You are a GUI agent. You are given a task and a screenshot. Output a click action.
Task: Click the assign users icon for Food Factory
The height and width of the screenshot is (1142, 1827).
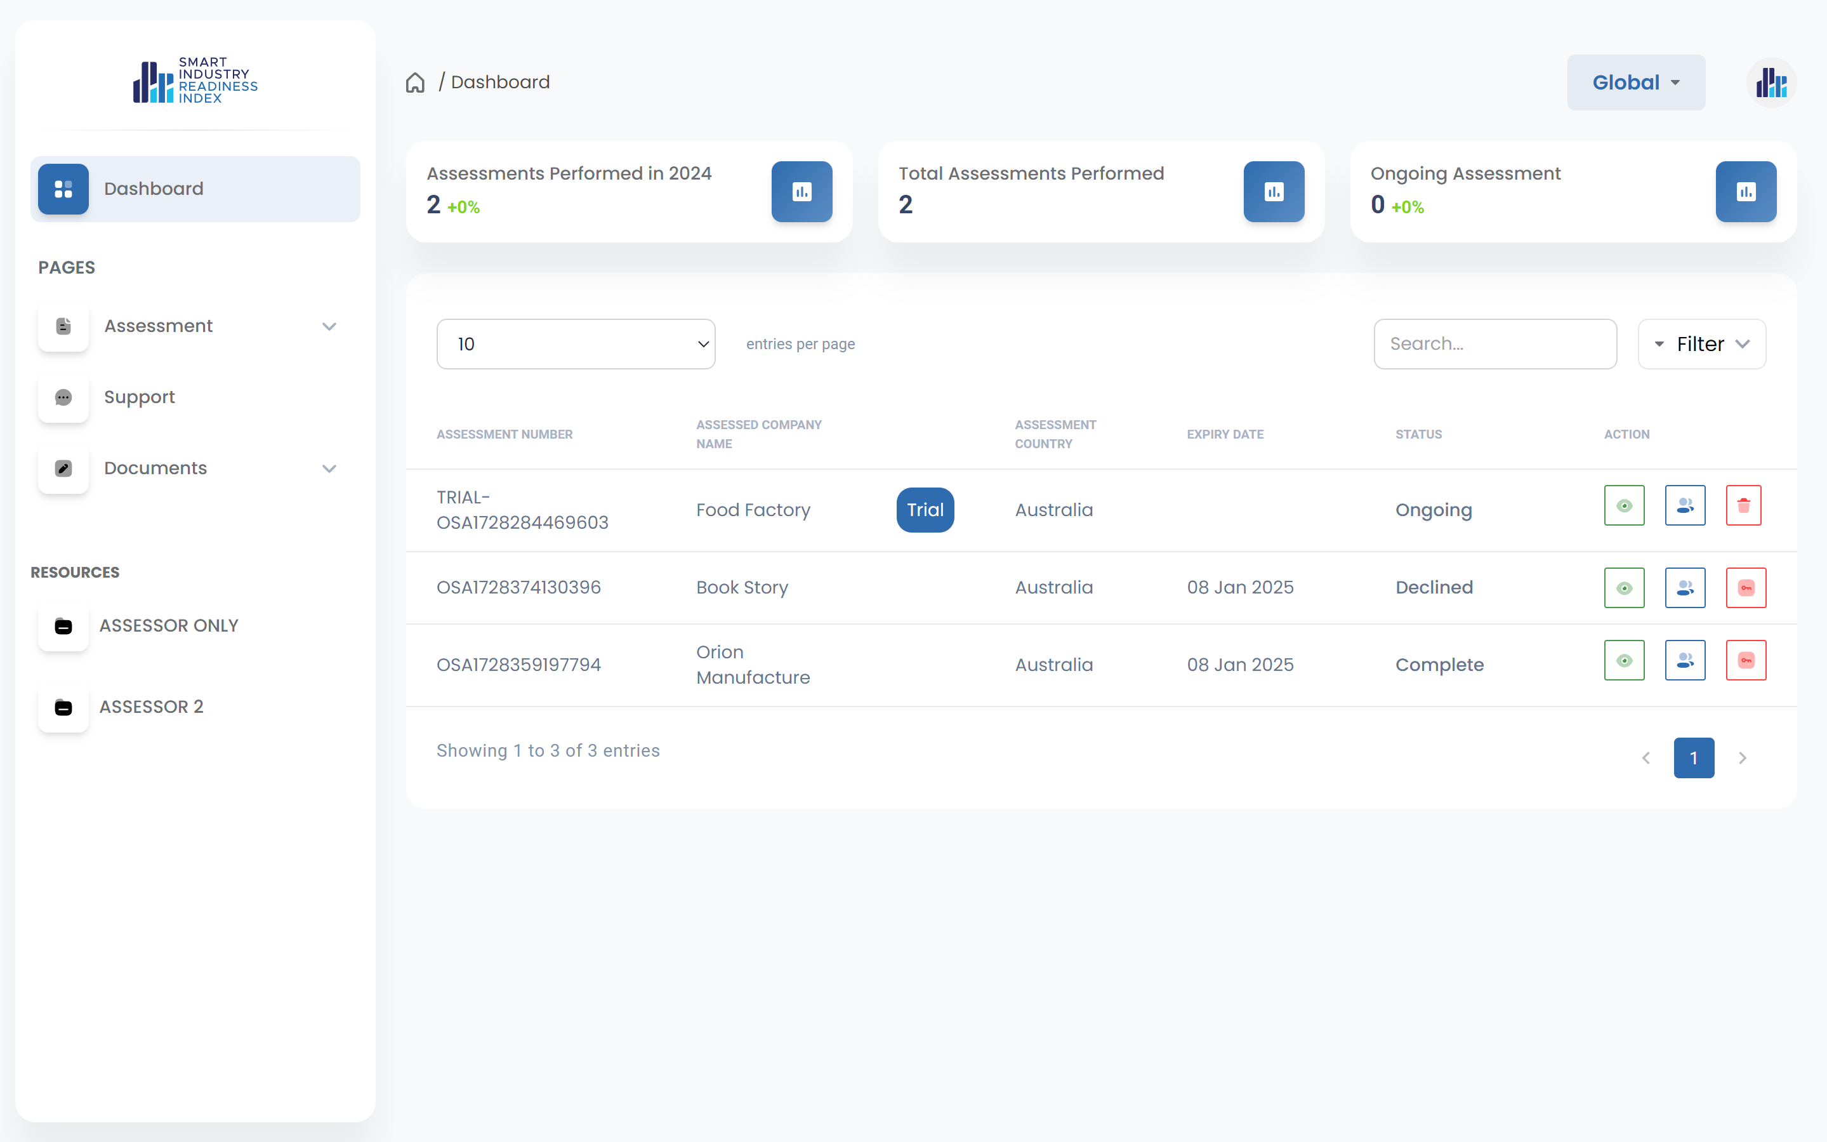click(x=1684, y=505)
